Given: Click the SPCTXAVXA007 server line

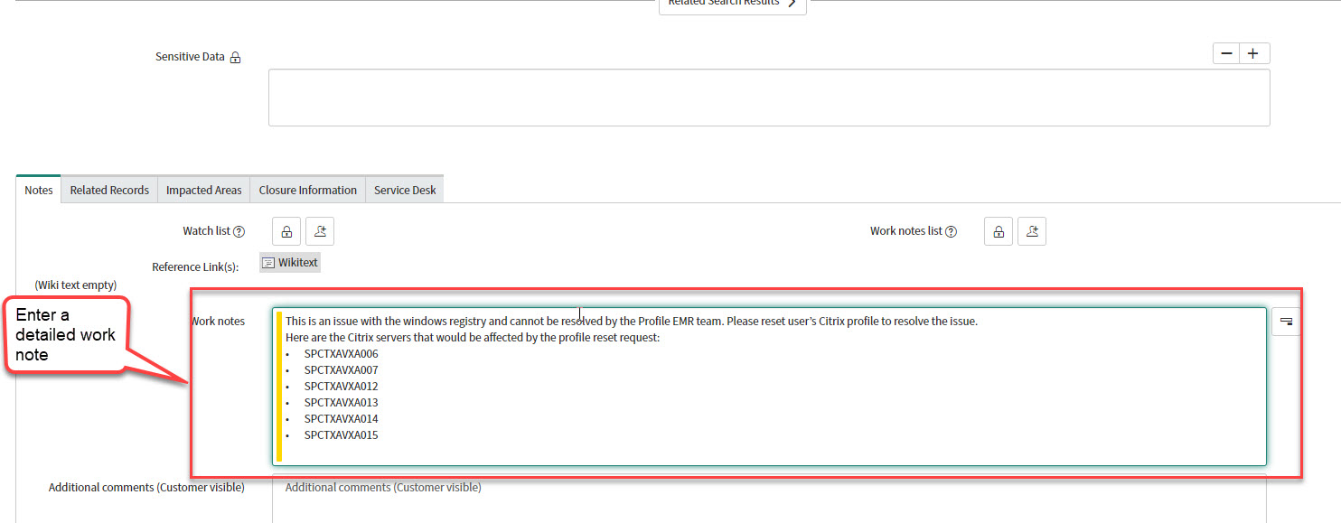Looking at the screenshot, I should click(x=341, y=370).
